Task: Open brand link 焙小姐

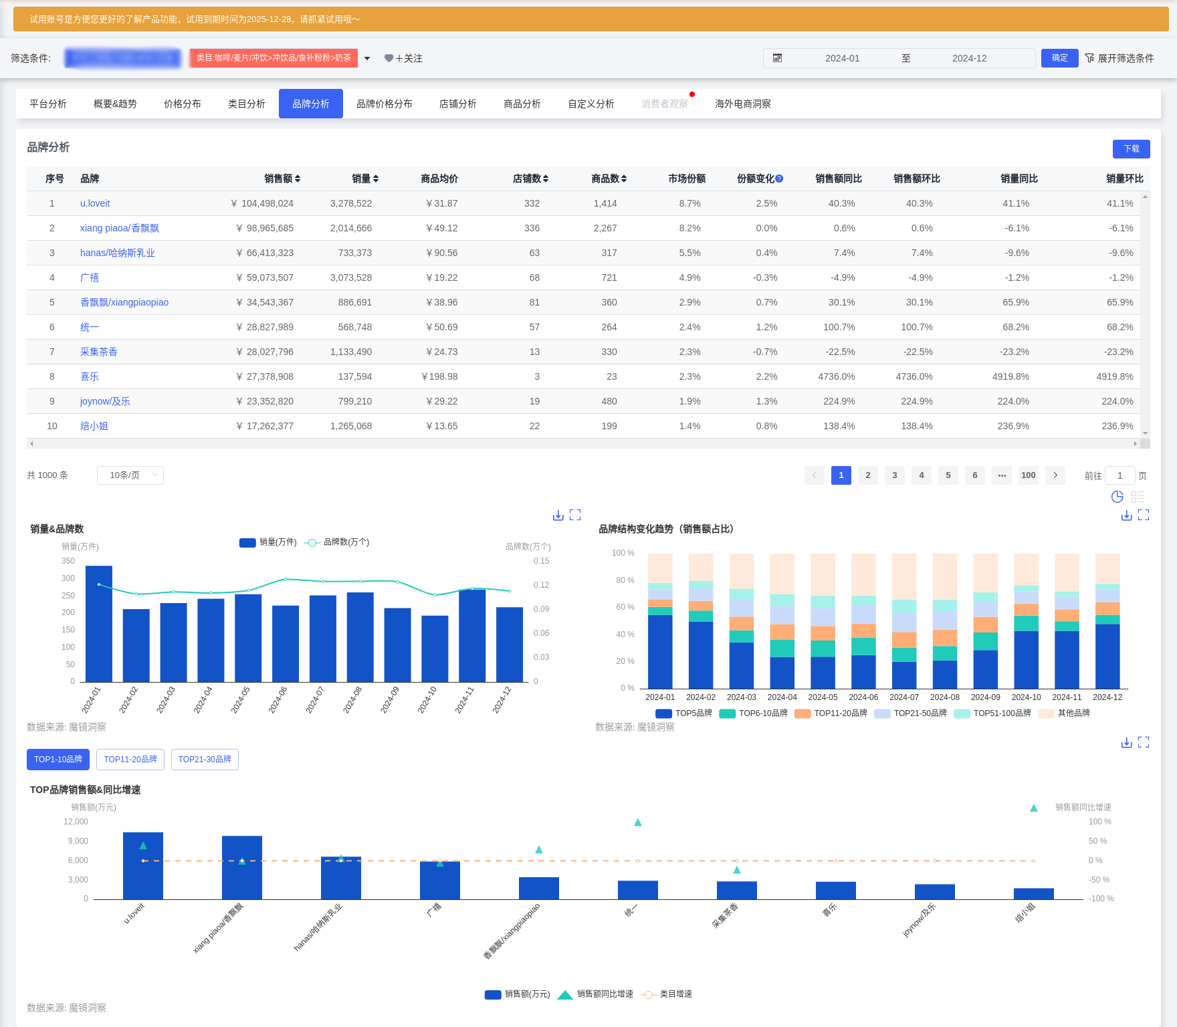Action: (94, 426)
